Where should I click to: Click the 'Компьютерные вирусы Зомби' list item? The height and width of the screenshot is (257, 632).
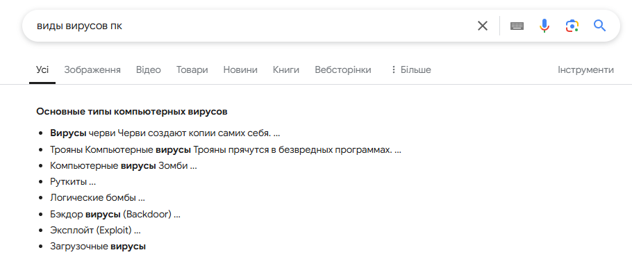coord(124,165)
